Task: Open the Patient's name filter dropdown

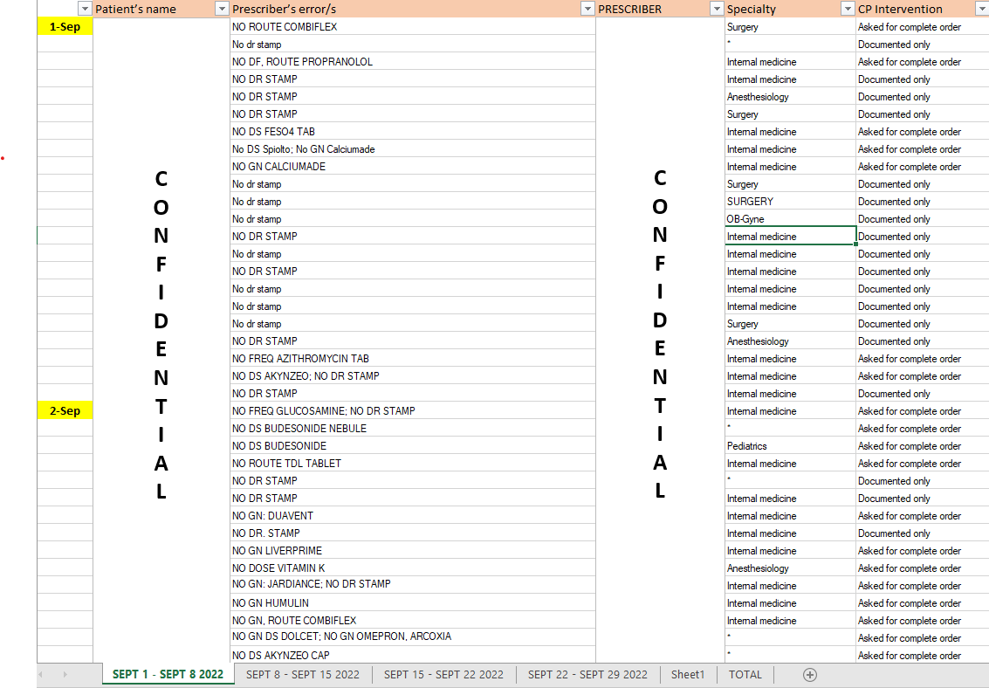Action: pyautogui.click(x=221, y=9)
